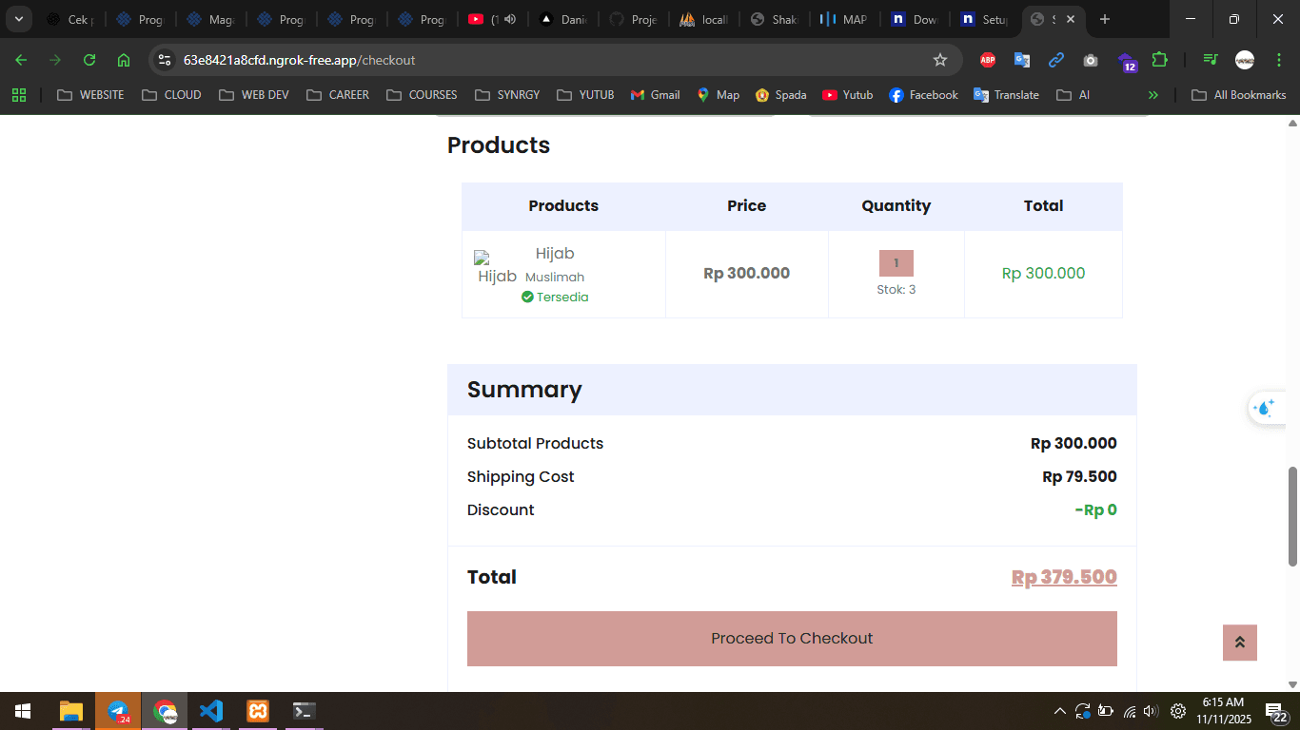Open Gmail from the bookmarks bar

click(655, 94)
